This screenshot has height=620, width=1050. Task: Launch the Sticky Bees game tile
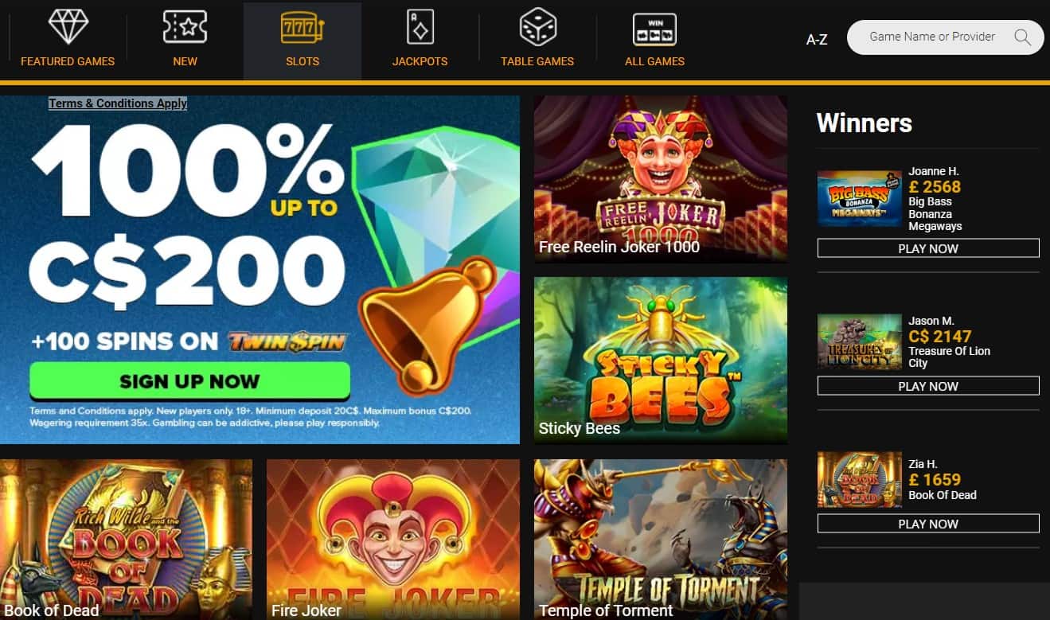[x=660, y=361]
